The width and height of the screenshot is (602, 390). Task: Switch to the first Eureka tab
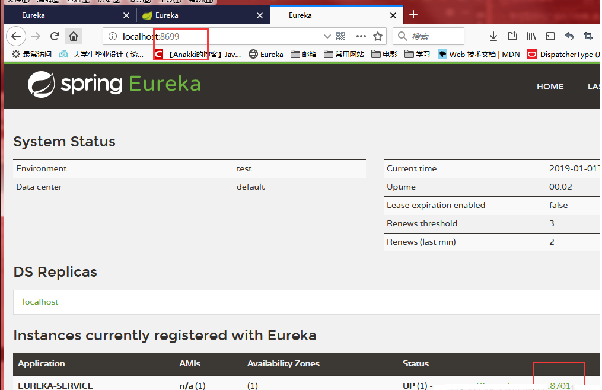pyautogui.click(x=69, y=15)
